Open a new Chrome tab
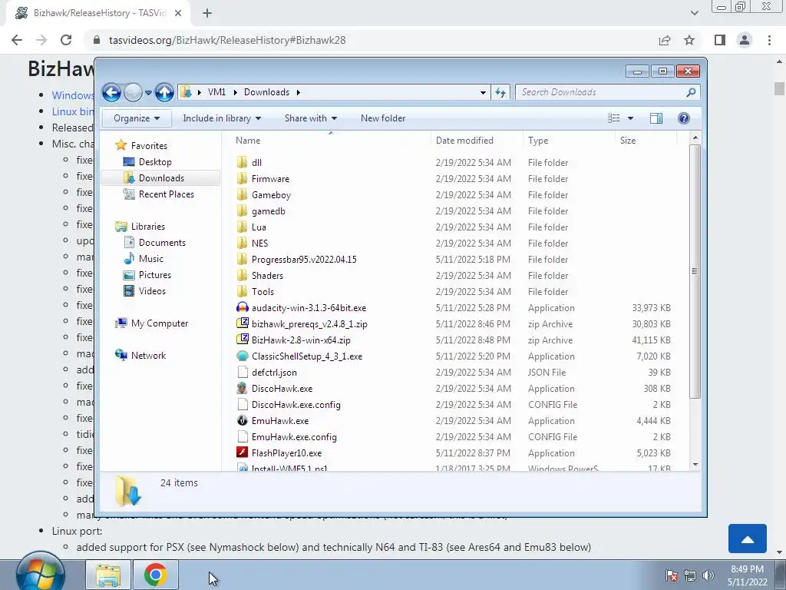Screen dimensions: 786x590 tap(207, 14)
